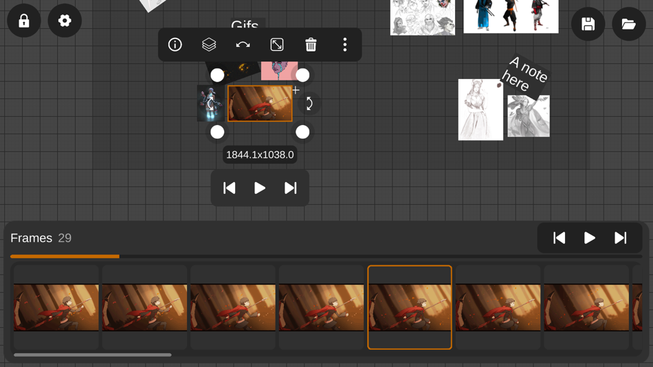Image resolution: width=653 pixels, height=367 pixels.
Task: Click the selected red-cloak gif on the canvas
Action: tap(260, 104)
